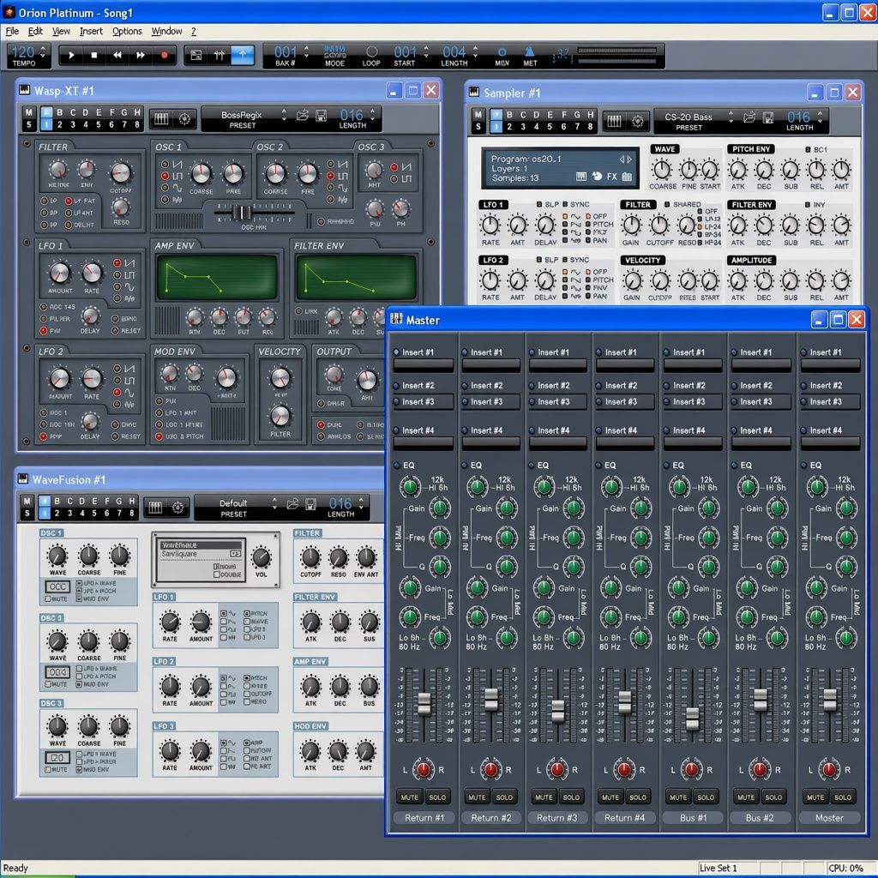Change the WaveFusion Default preset arrows
Image resolution: width=878 pixels, height=878 pixels.
coord(274,502)
